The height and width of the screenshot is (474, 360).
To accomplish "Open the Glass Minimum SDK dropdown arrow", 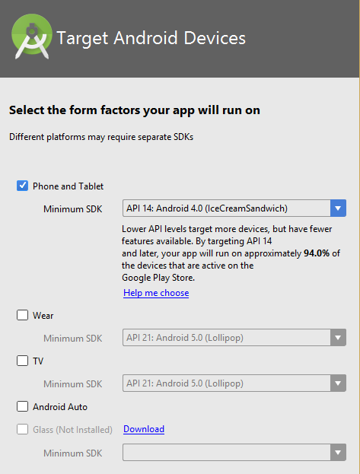I will [338, 452].
